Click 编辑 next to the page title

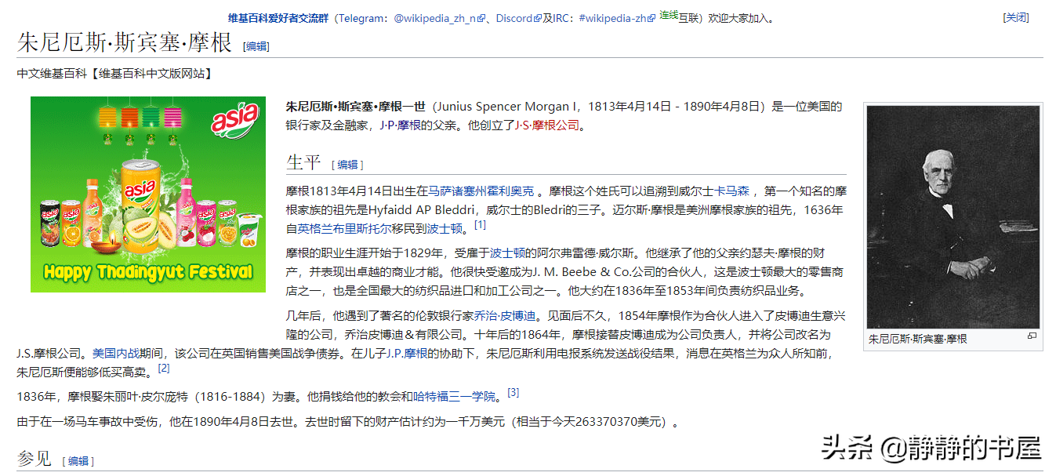tap(256, 46)
